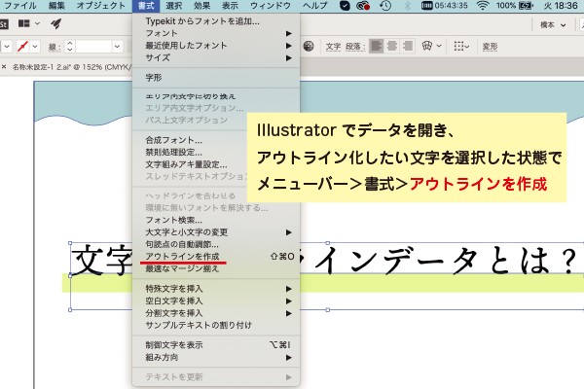The image size is (584, 389).
Task: Expand 最近使用したフォント submenu
Action: pos(216,46)
